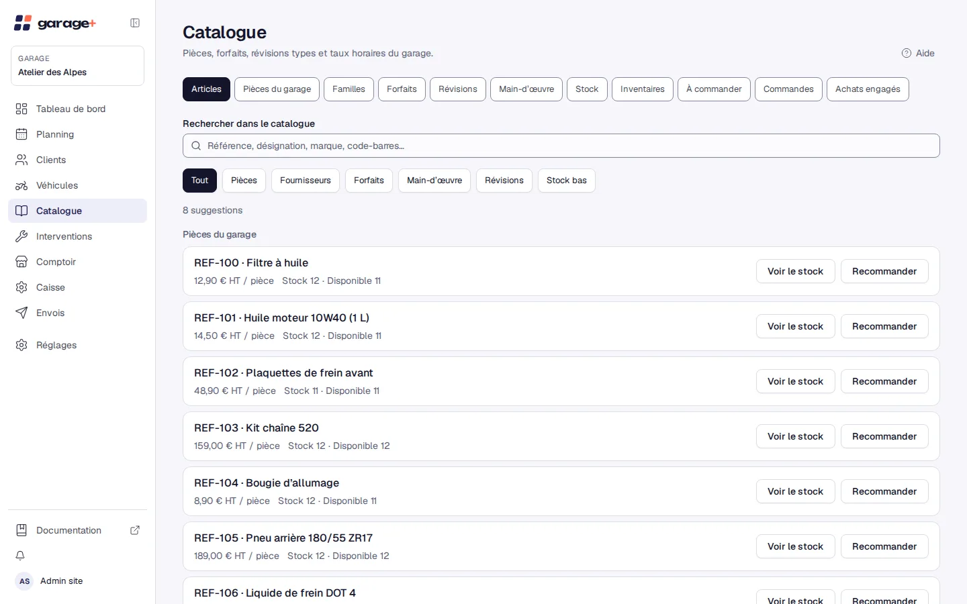The image size is (967, 604).
Task: Open notifications bell
Action: 20,556
